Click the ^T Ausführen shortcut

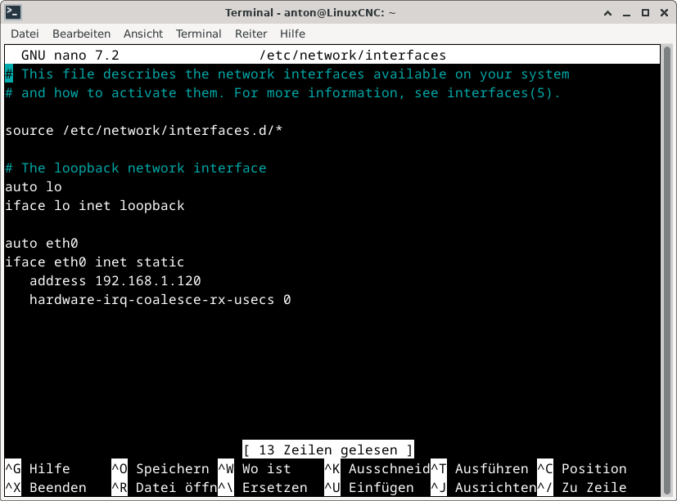click(x=480, y=468)
